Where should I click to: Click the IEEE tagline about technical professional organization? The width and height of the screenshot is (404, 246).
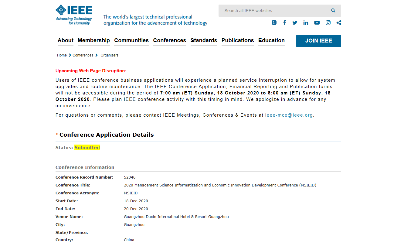155,20
